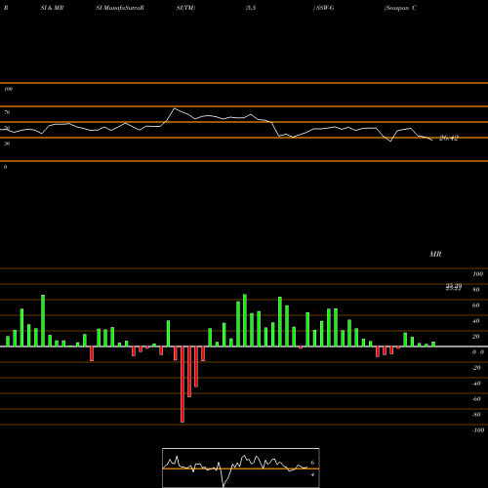
Task: Click the -20 label on MR axis
Action: pyautogui.click(x=476, y=368)
